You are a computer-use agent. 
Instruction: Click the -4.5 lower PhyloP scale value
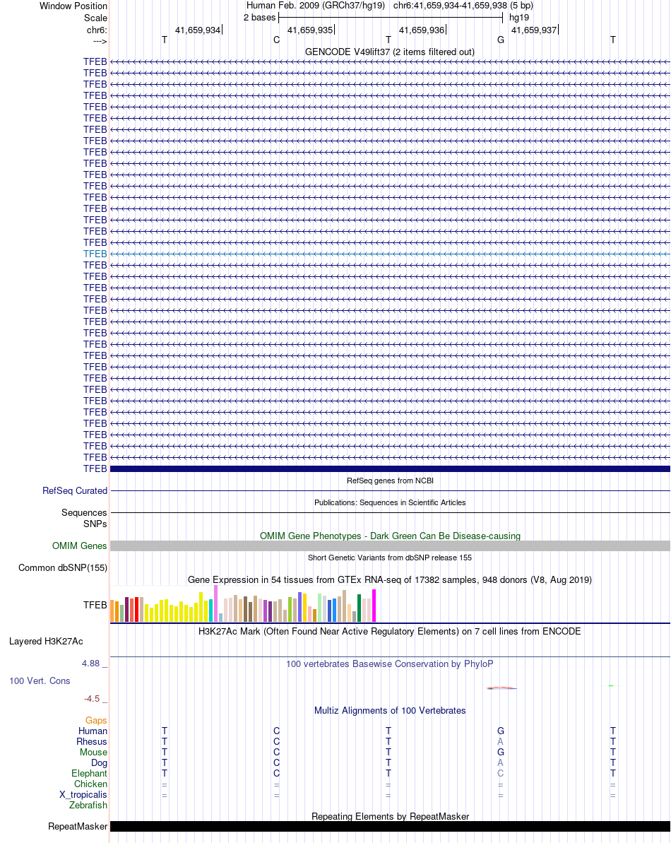(92, 699)
